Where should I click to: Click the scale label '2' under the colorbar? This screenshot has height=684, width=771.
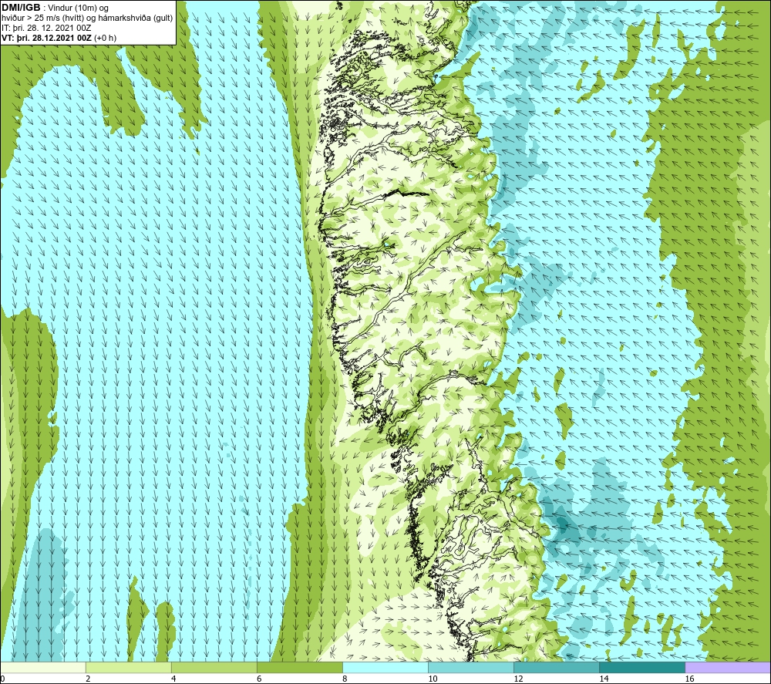point(88,679)
